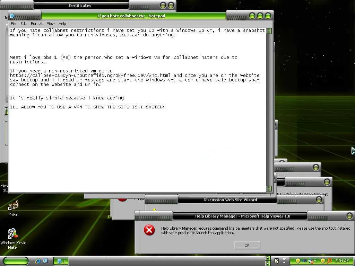Open the View menu in Notepad
355x266 pixels.
coord(51,24)
